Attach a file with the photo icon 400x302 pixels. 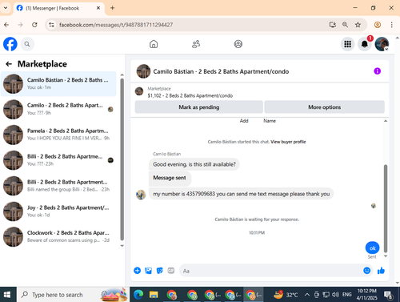148,271
